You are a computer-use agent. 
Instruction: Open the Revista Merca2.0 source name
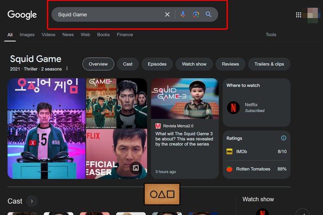178,126
